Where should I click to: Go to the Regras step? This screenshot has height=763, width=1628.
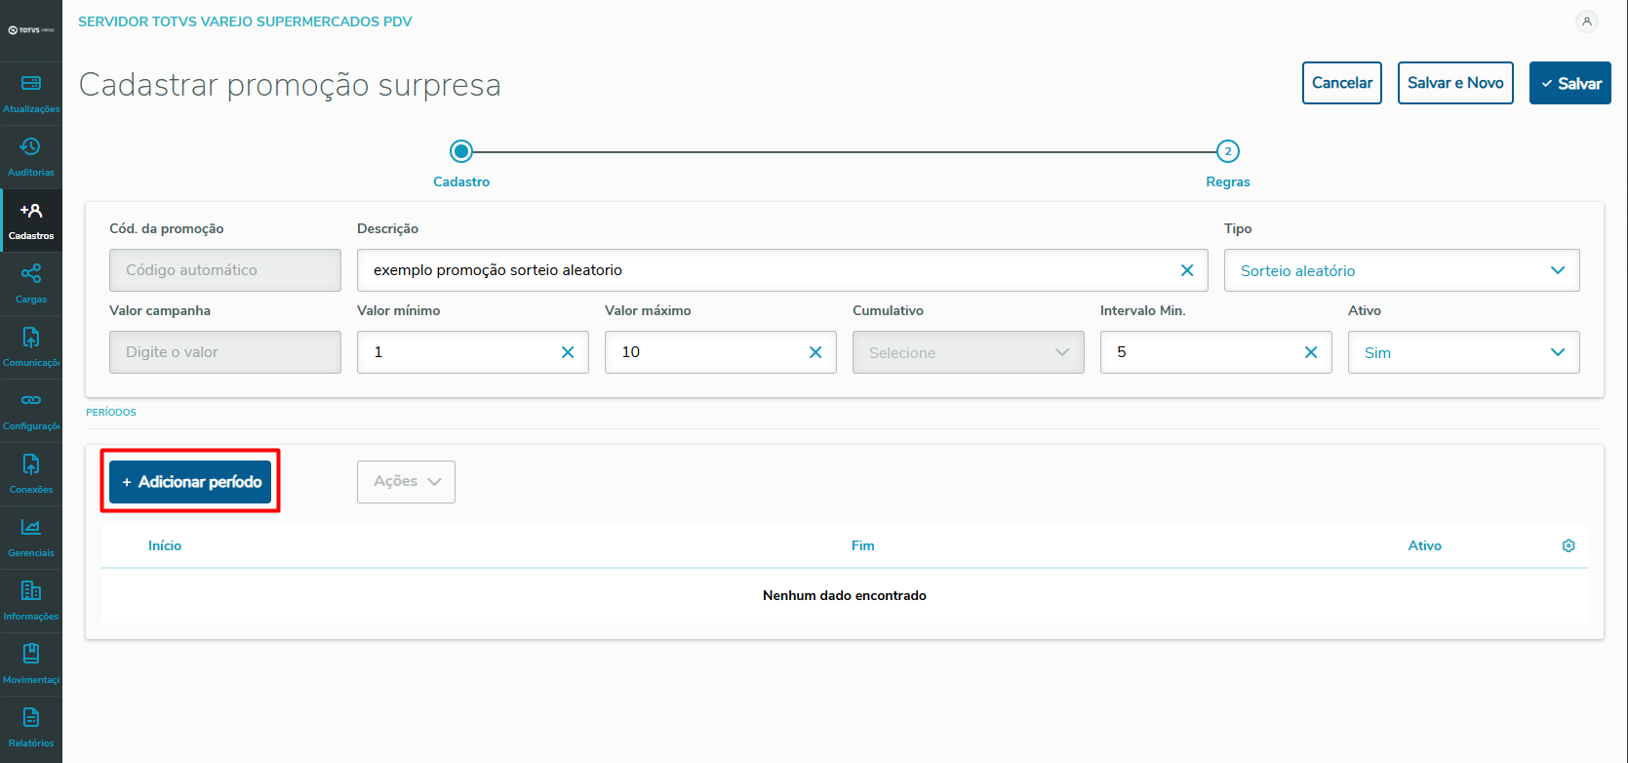click(1228, 152)
